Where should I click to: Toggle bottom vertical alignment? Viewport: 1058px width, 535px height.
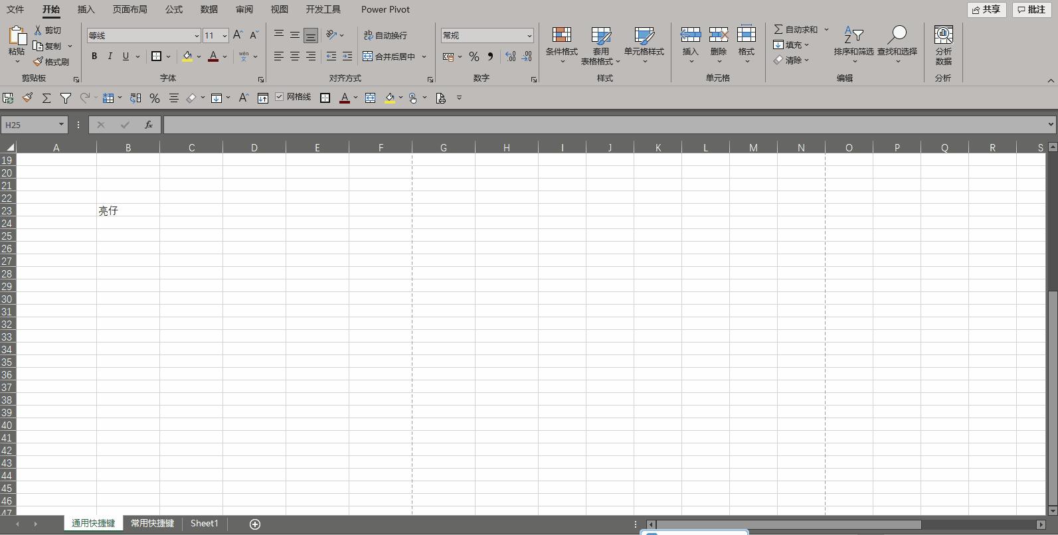[311, 35]
